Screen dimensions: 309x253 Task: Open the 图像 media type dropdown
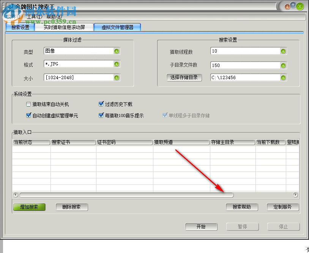[x=117, y=51]
